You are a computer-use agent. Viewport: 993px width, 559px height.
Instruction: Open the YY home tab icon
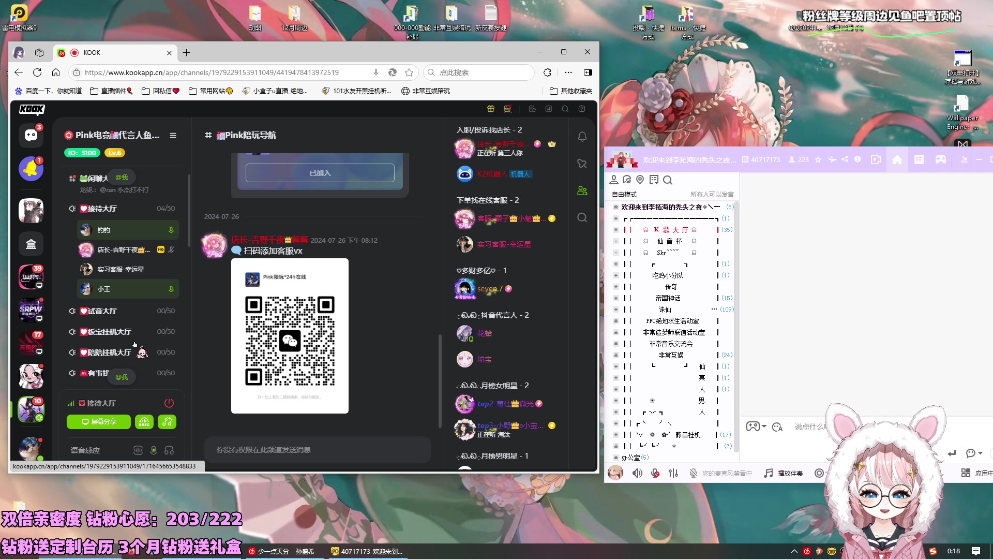(897, 160)
